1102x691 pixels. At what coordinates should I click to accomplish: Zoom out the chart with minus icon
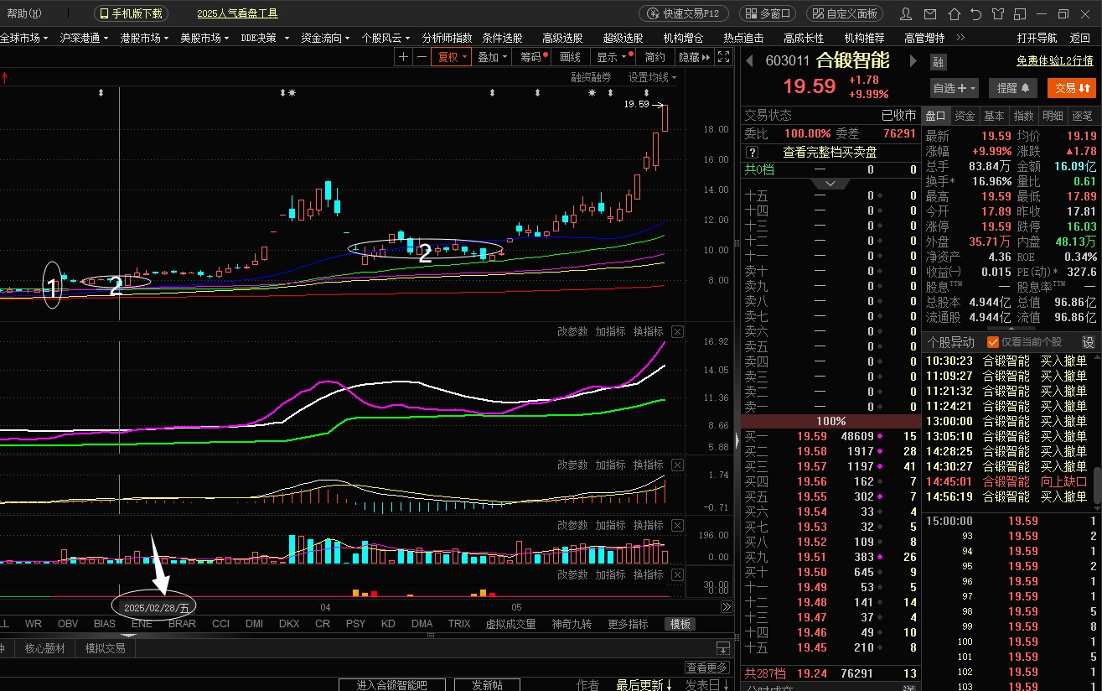421,57
